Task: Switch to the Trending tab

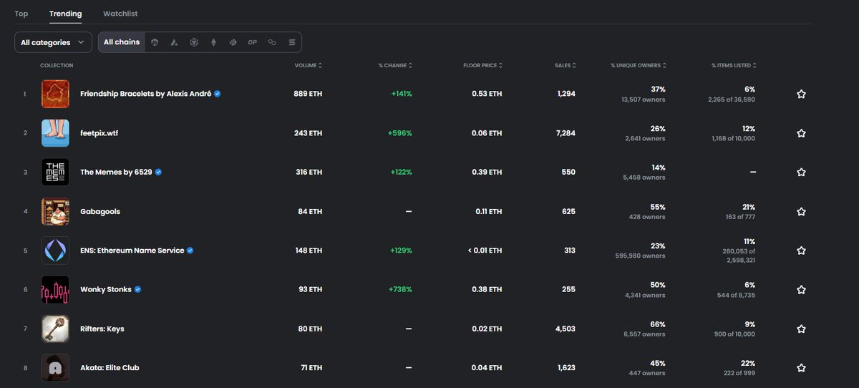Action: [x=65, y=14]
